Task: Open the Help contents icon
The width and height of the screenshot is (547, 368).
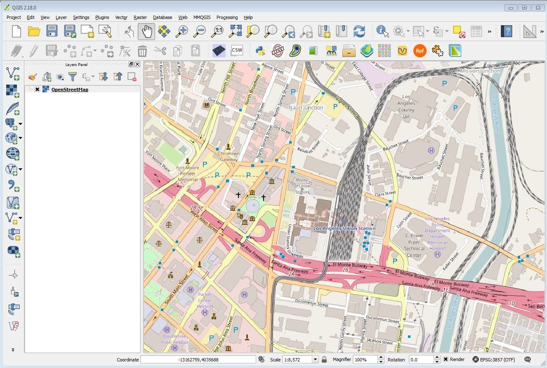Action: click(507, 31)
